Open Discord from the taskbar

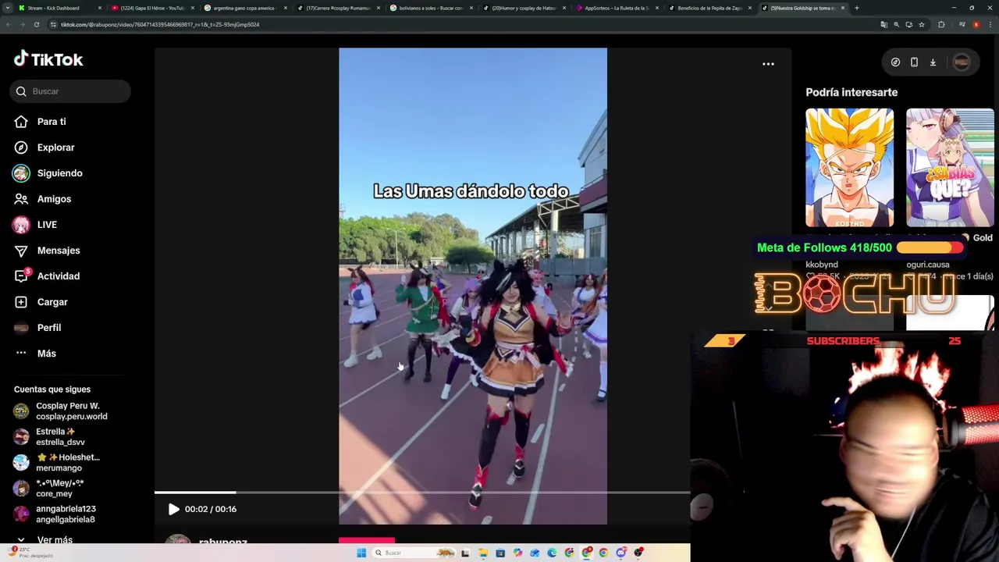pos(620,553)
